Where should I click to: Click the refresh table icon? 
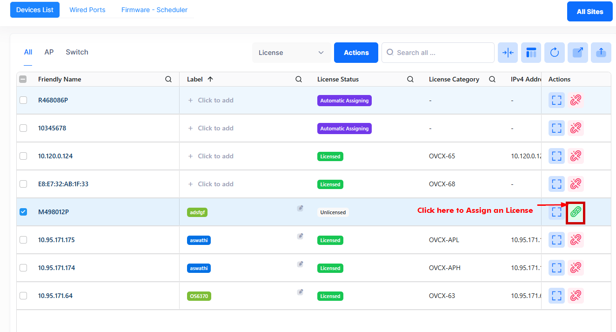click(x=554, y=53)
